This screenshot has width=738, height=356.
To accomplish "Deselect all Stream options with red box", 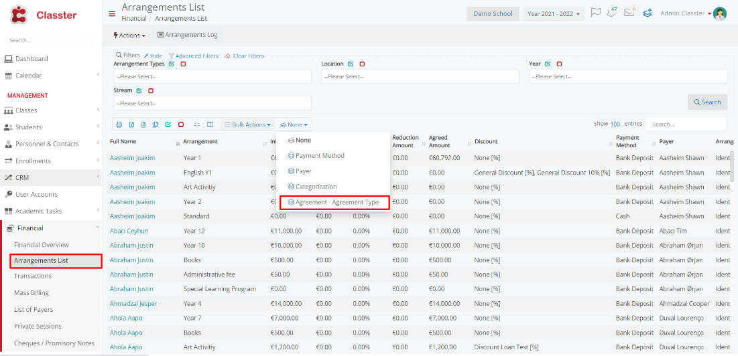I will (151, 90).
